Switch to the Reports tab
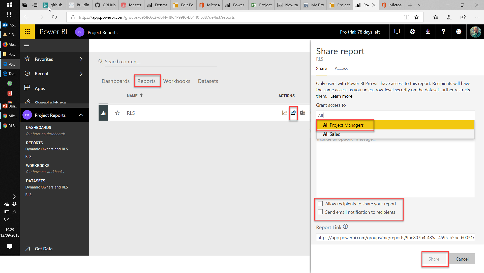The image size is (484, 273). (x=146, y=81)
